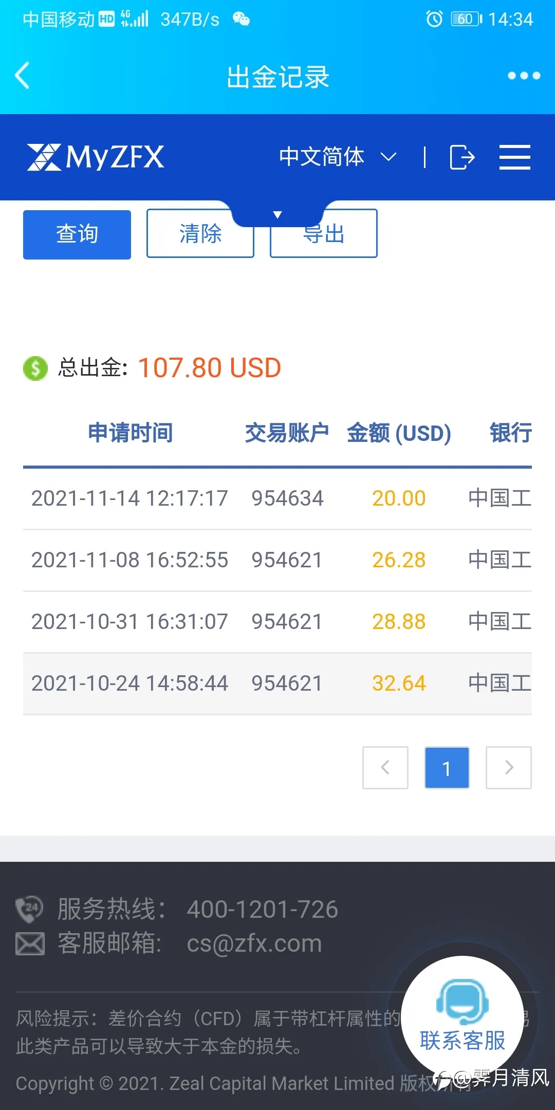
Task: Go to next page arrow
Action: 509,767
